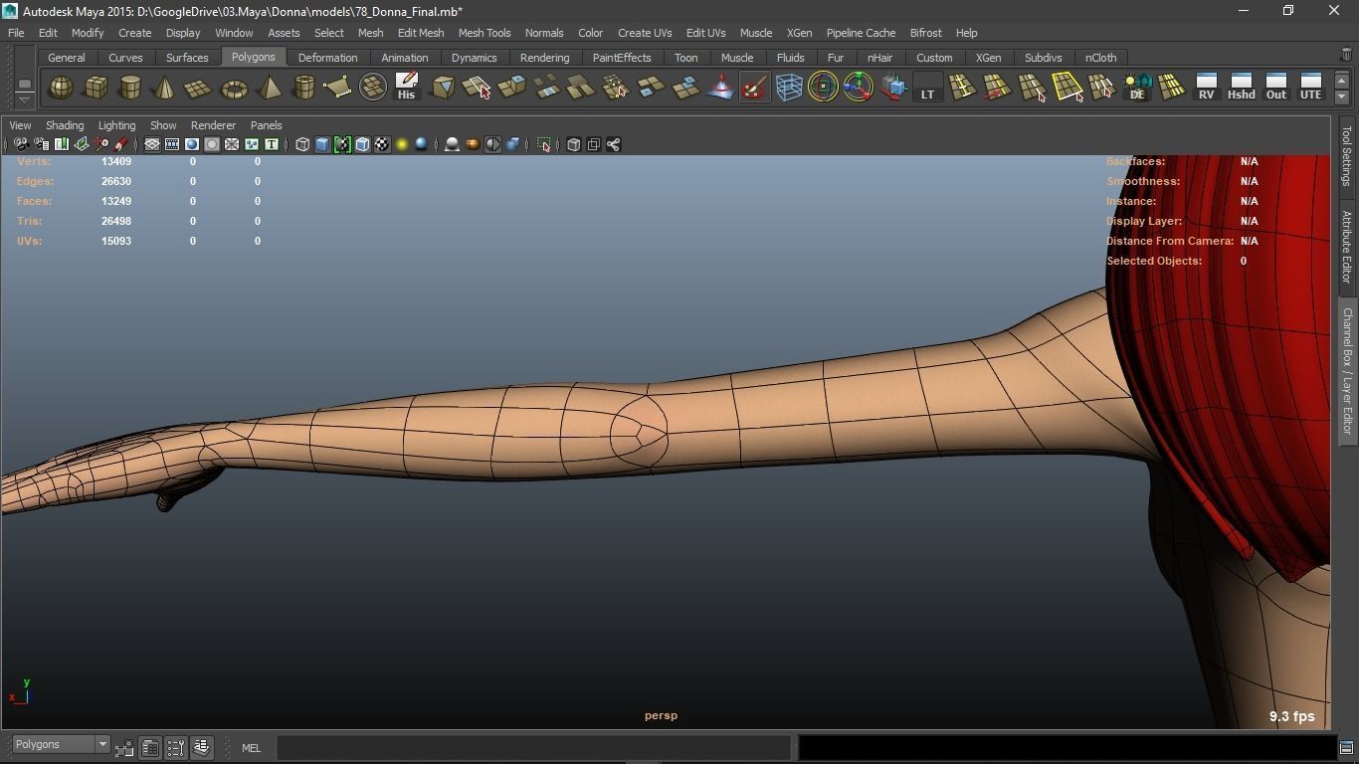Toggle X-ray display in panel toolbar

[573, 144]
